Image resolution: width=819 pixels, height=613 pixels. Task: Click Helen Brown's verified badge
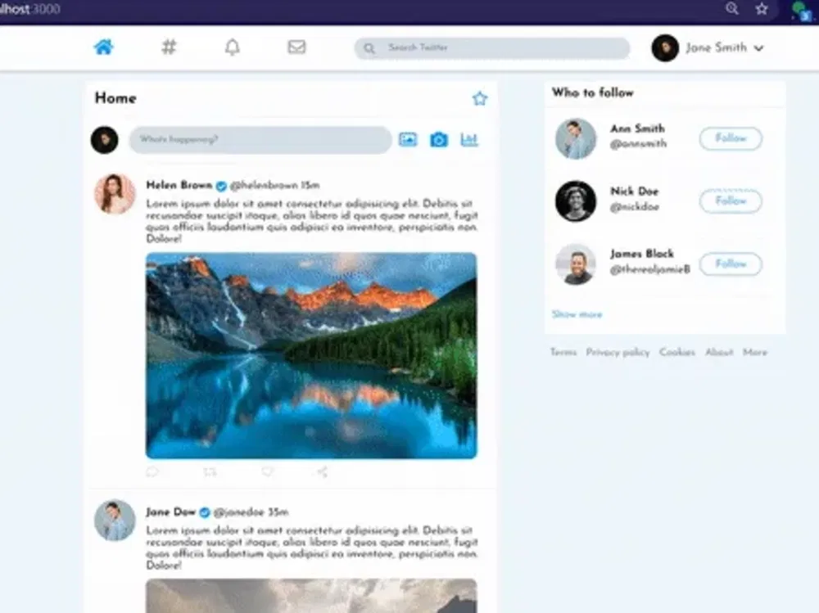coord(221,186)
